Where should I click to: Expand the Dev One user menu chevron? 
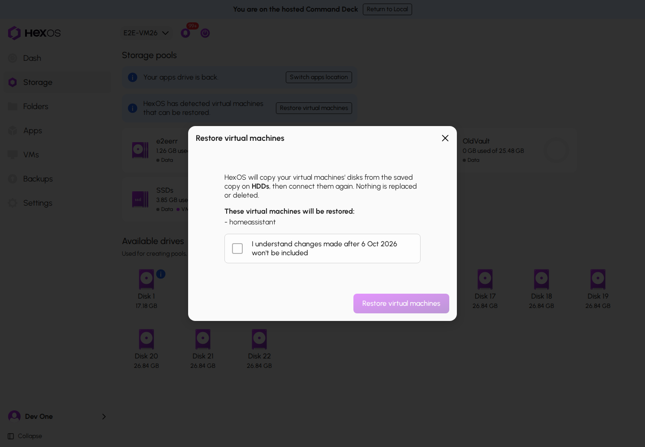[x=104, y=417]
